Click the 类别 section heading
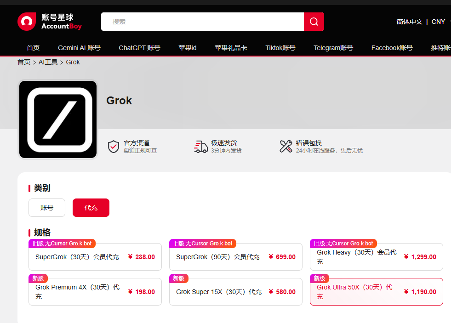The width and height of the screenshot is (451, 323). [x=42, y=188]
